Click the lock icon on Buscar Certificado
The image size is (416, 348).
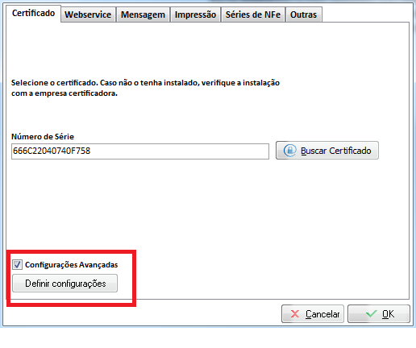pos(290,151)
